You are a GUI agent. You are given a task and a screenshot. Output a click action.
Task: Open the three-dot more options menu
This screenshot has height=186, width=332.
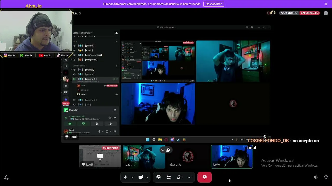(190, 177)
